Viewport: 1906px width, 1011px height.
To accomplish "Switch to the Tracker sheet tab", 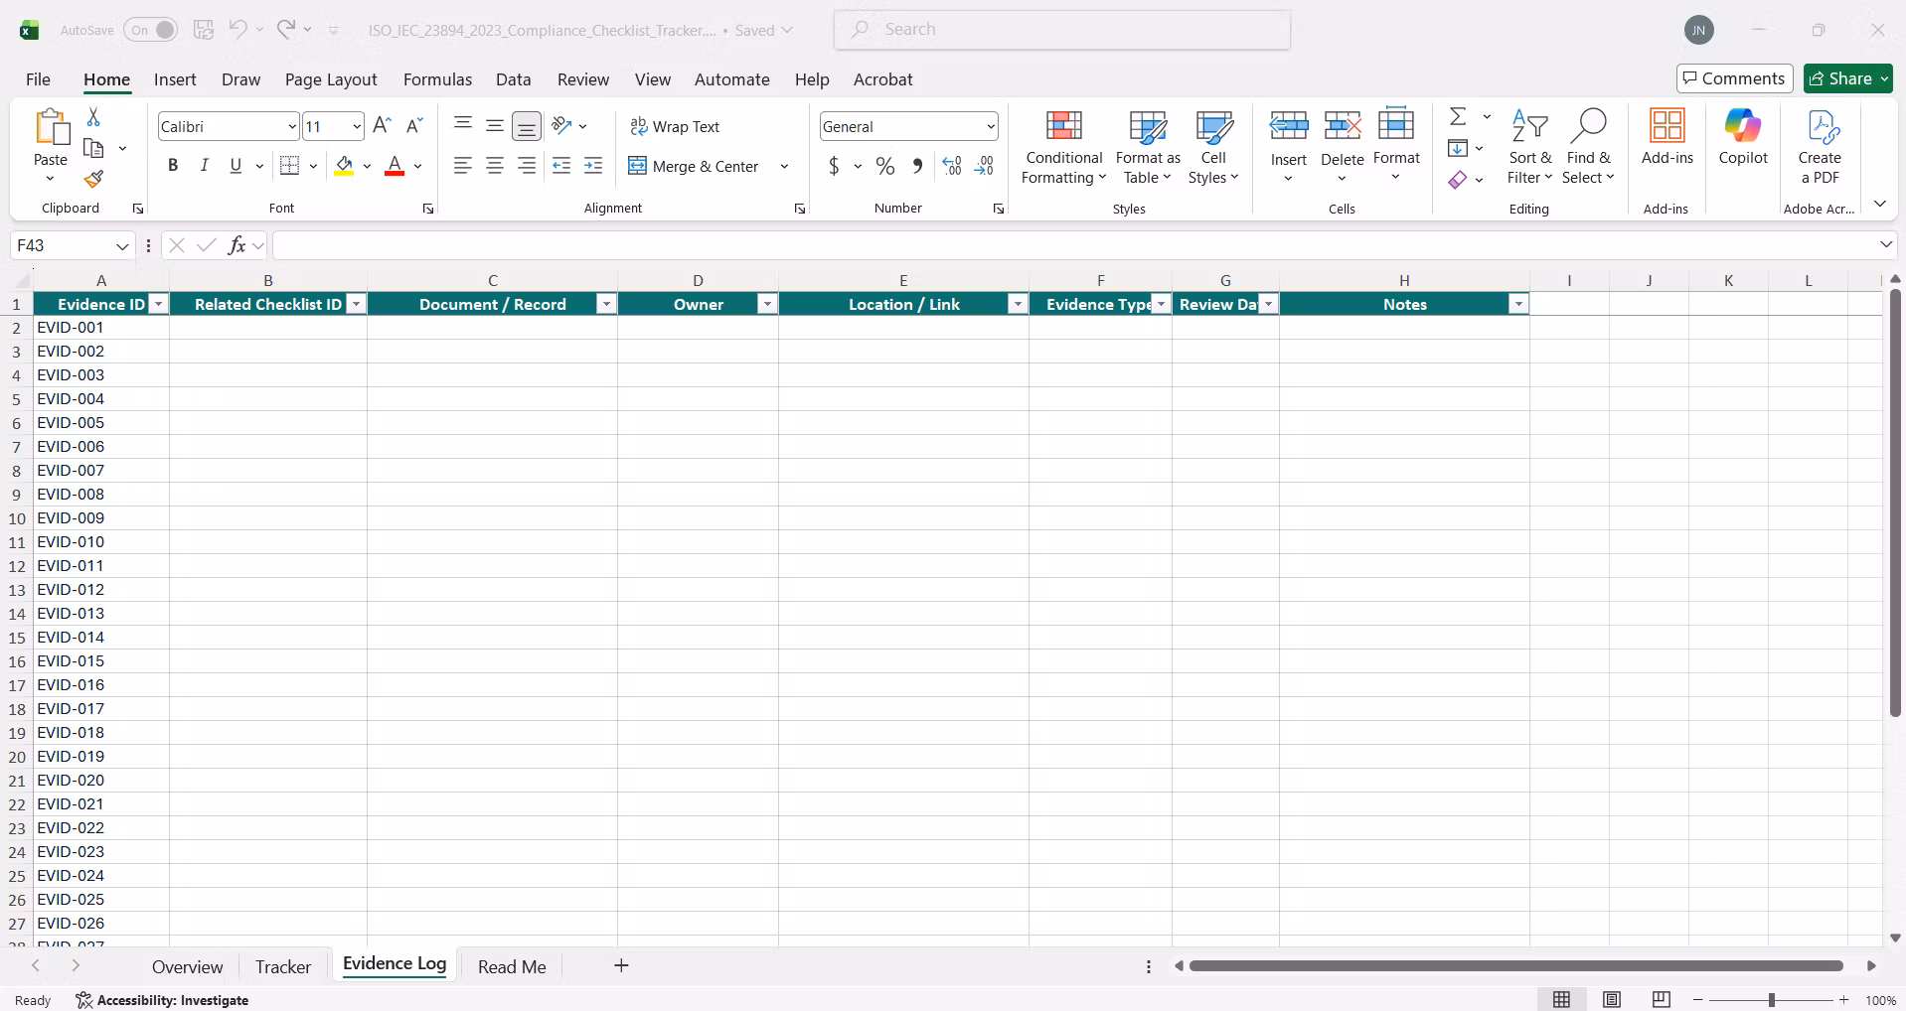I will (x=283, y=966).
